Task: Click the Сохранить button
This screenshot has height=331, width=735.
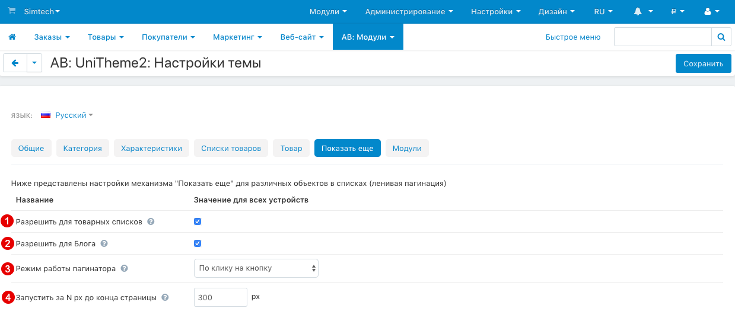Action: pos(703,63)
